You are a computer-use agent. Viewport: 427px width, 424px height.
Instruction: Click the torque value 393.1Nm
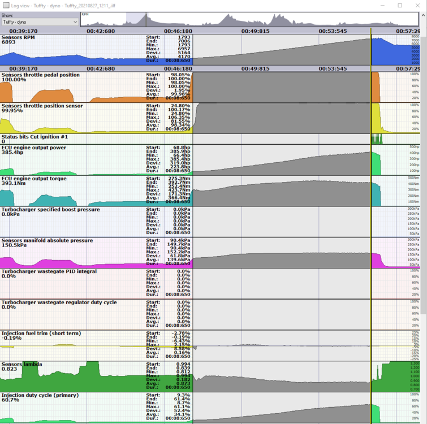click(x=14, y=183)
